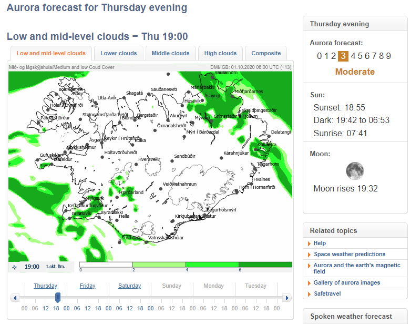Click the right arrow on the time slider

tap(286, 298)
